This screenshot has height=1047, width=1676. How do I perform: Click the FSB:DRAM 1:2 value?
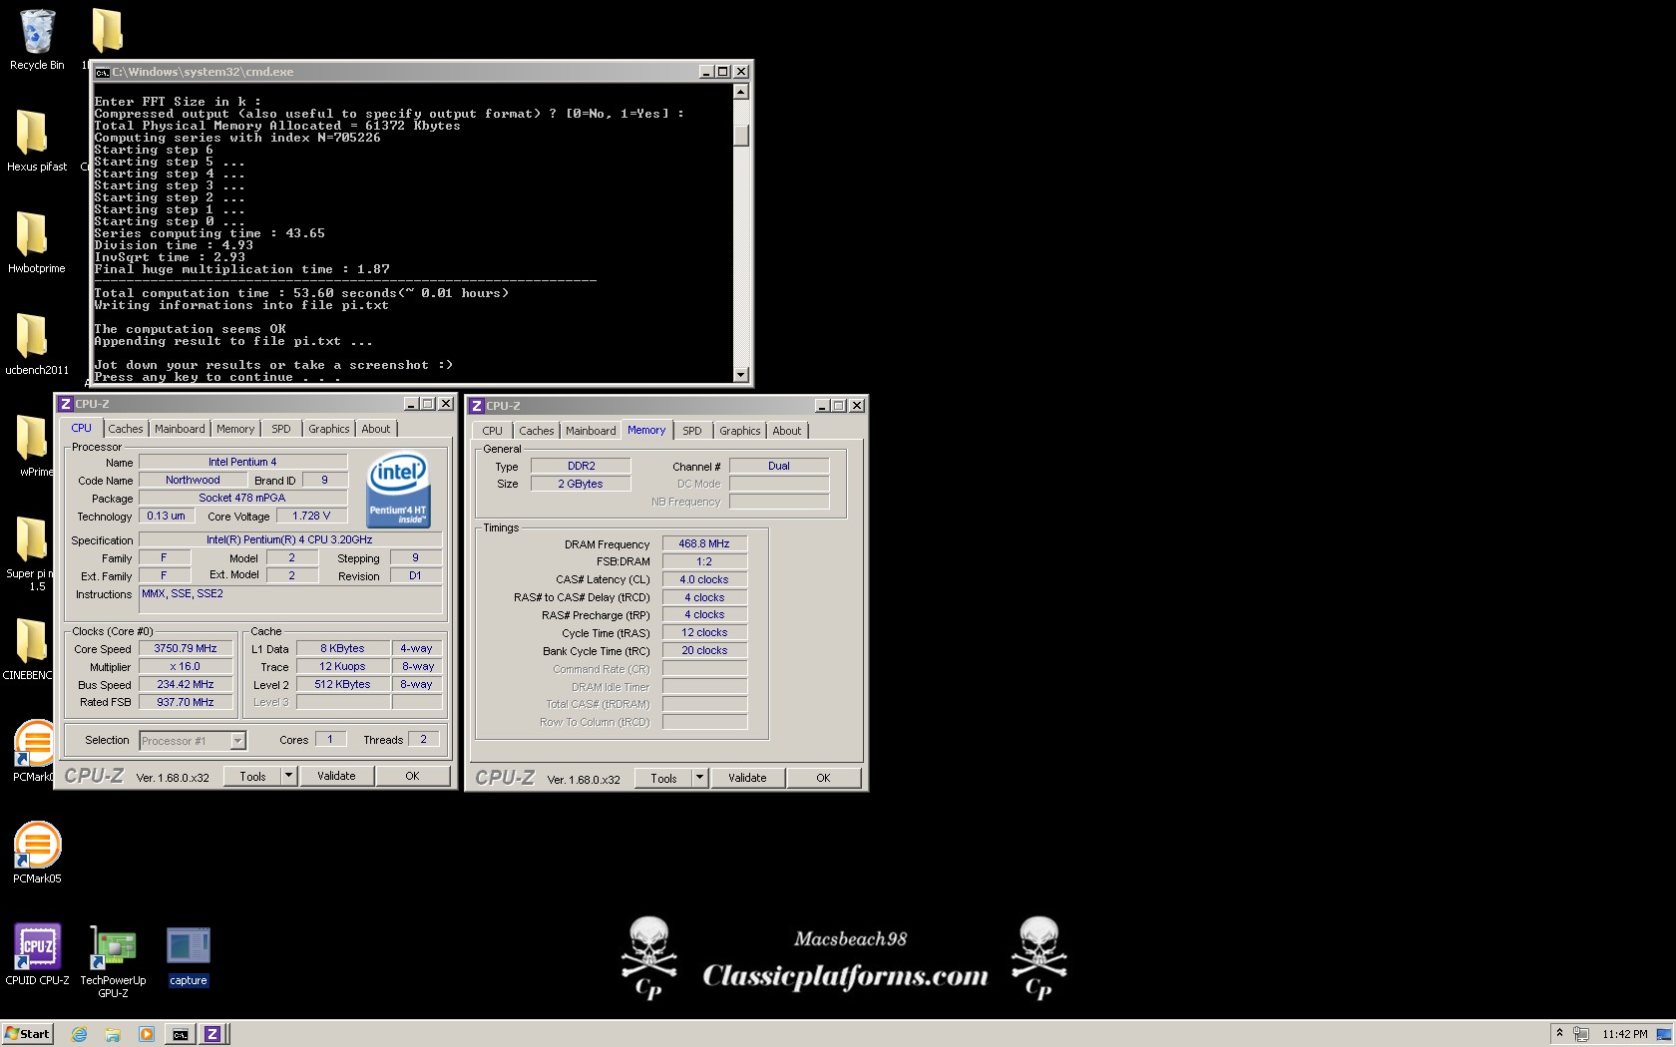704,561
